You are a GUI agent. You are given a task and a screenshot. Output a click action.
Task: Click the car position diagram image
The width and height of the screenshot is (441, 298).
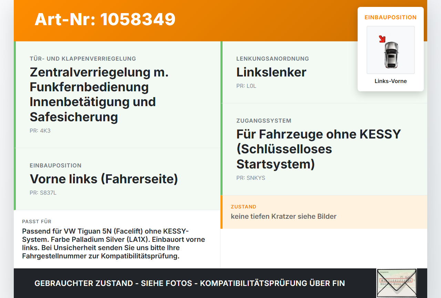point(391,50)
